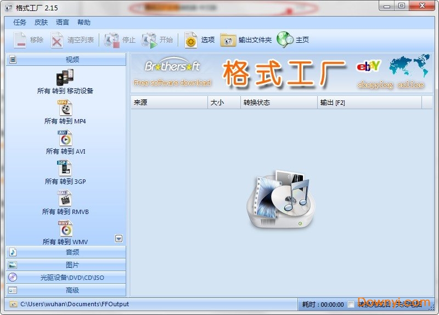Click the 所有 转到 WMV label
439x315 pixels.
65,242
